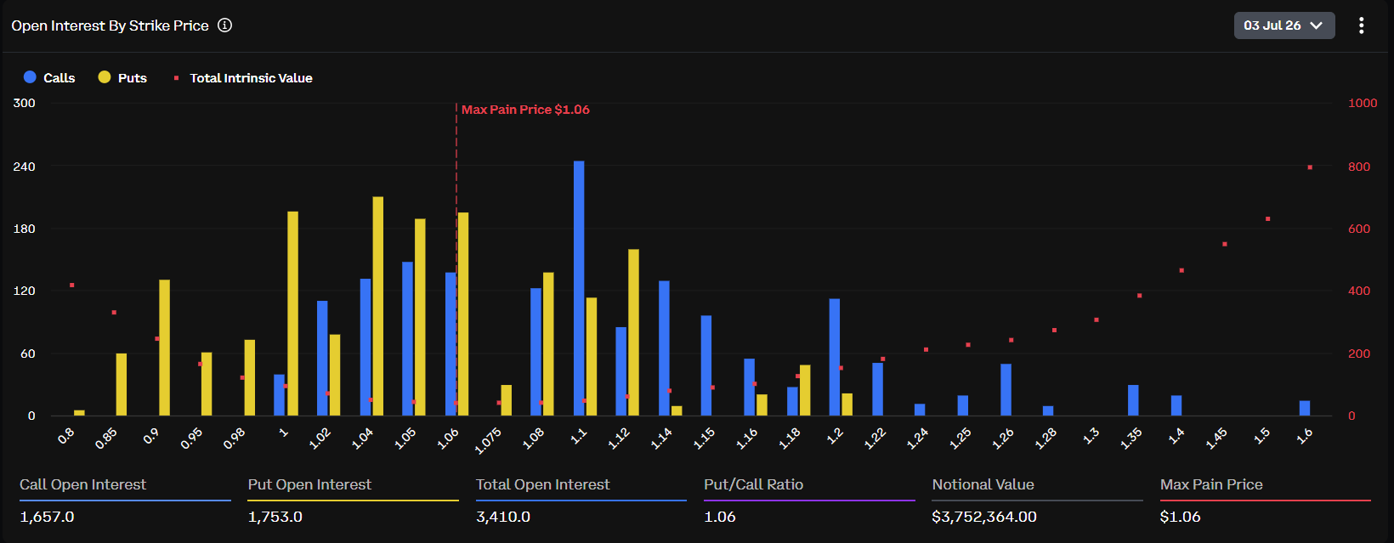Click the blue call bar at strike 1.15
This screenshot has width=1394, height=543.
click(706, 365)
